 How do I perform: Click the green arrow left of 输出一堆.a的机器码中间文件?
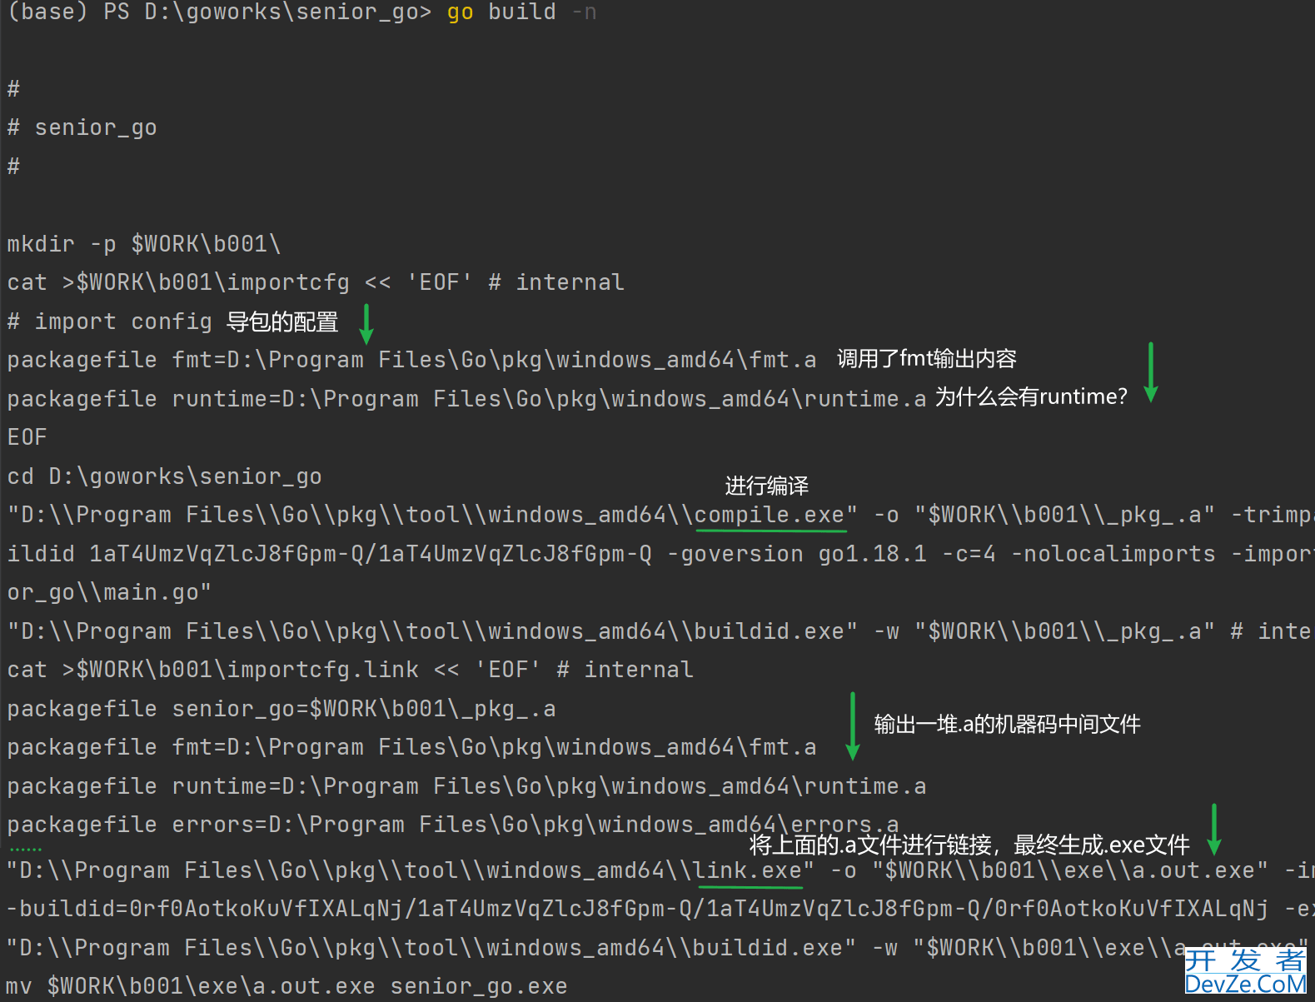coord(852,725)
